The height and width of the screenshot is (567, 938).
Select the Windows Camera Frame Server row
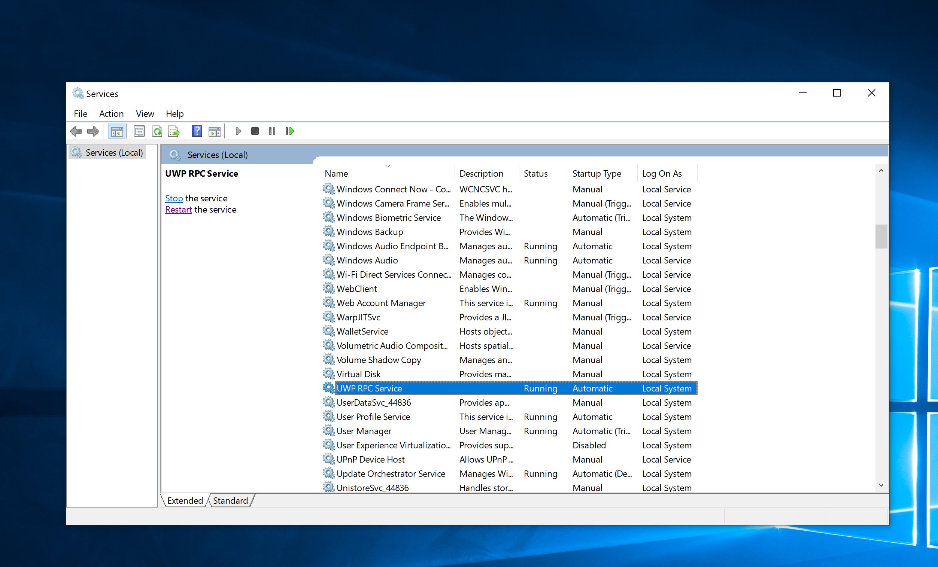tap(510, 203)
